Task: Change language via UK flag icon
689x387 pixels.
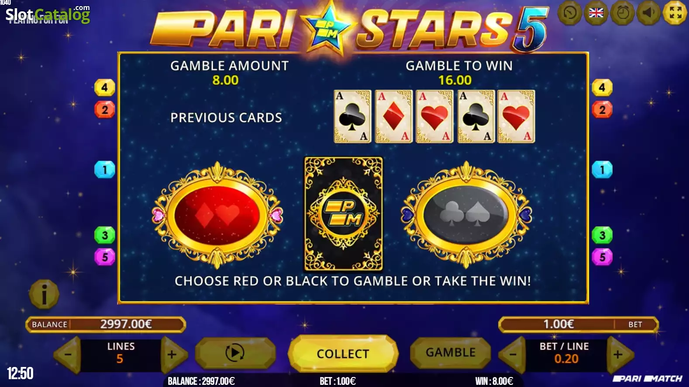Action: [x=596, y=13]
